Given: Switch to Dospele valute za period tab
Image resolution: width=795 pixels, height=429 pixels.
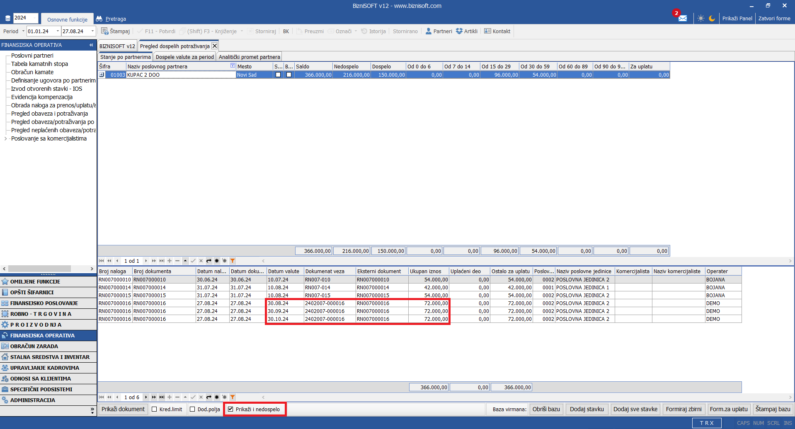Looking at the screenshot, I should 184,57.
